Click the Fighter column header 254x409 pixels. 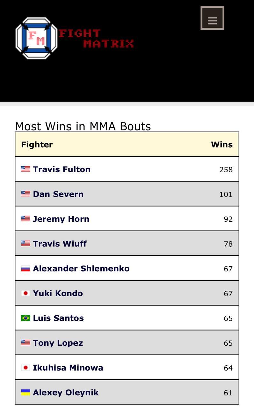tap(37, 144)
